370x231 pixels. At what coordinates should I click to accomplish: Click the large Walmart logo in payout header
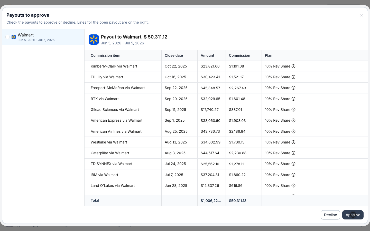click(x=94, y=40)
